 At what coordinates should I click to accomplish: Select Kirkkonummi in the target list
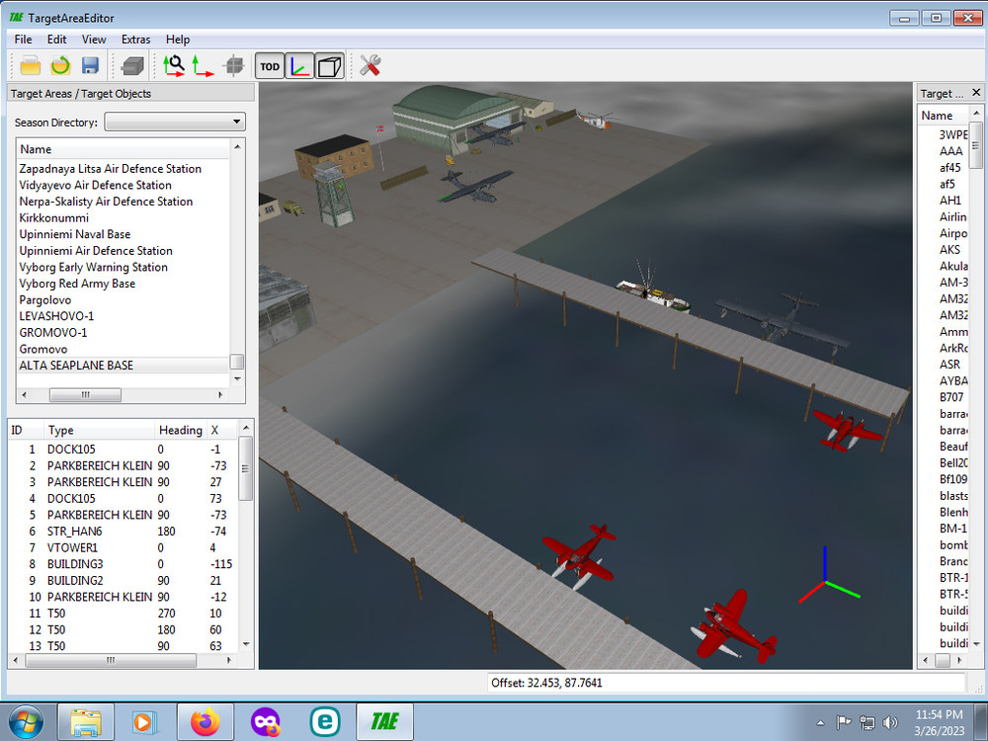click(x=53, y=218)
